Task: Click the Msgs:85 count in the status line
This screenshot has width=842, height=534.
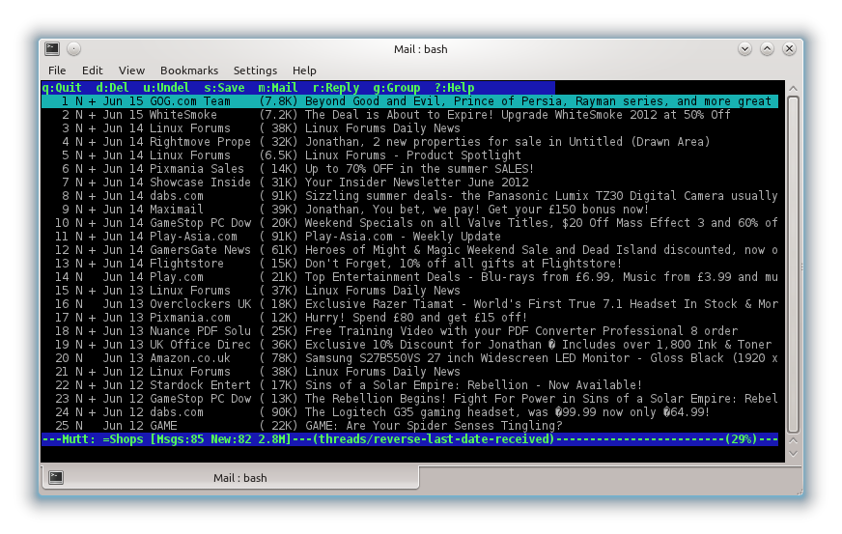Action: [180, 439]
